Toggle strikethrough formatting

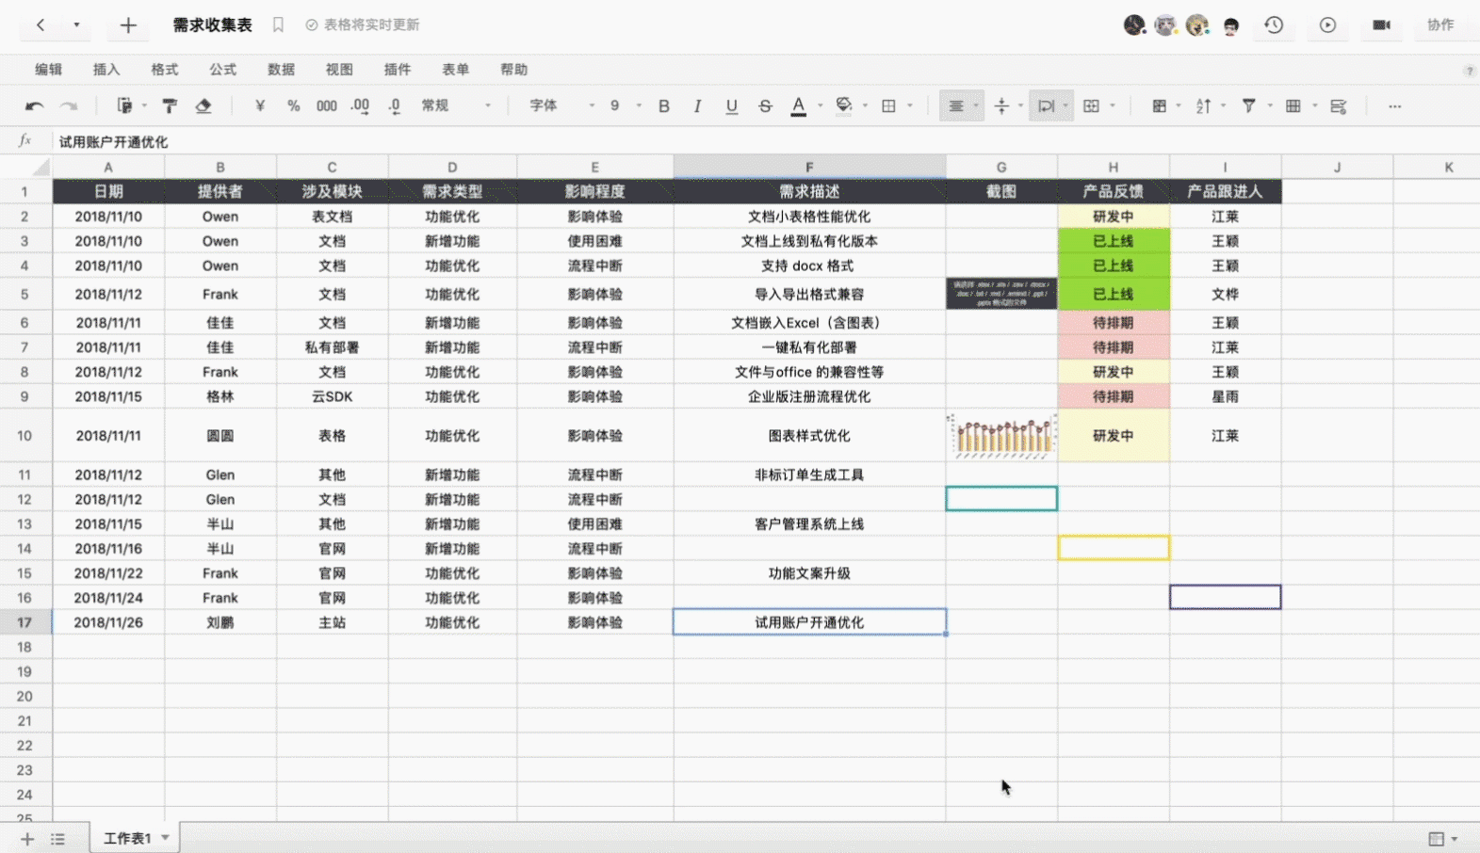(x=765, y=106)
